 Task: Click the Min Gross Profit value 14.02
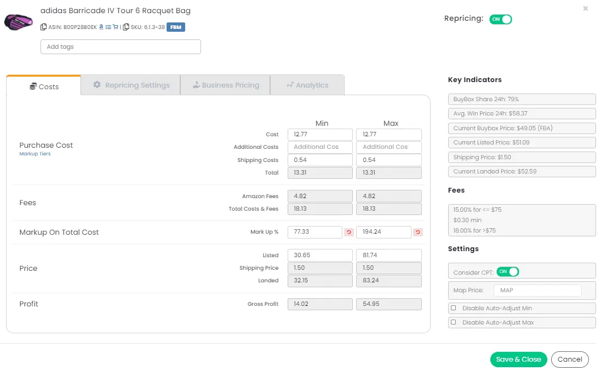(320, 304)
